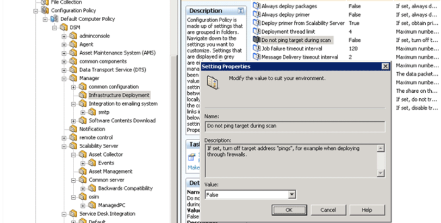Open the Value dropdown in Setting Properties

pos(291,194)
